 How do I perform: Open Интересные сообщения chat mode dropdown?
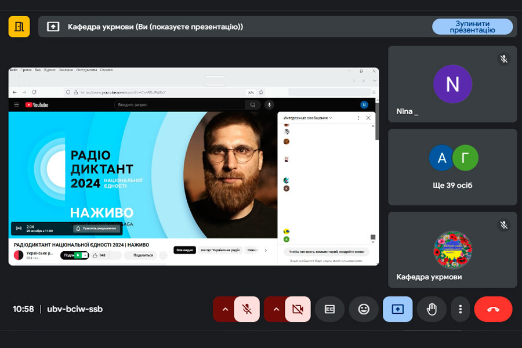307,118
